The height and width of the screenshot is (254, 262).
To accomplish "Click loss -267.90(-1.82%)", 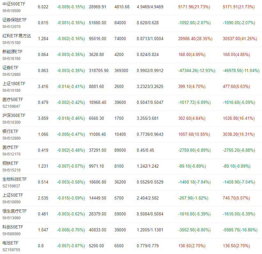I will click(x=193, y=198).
